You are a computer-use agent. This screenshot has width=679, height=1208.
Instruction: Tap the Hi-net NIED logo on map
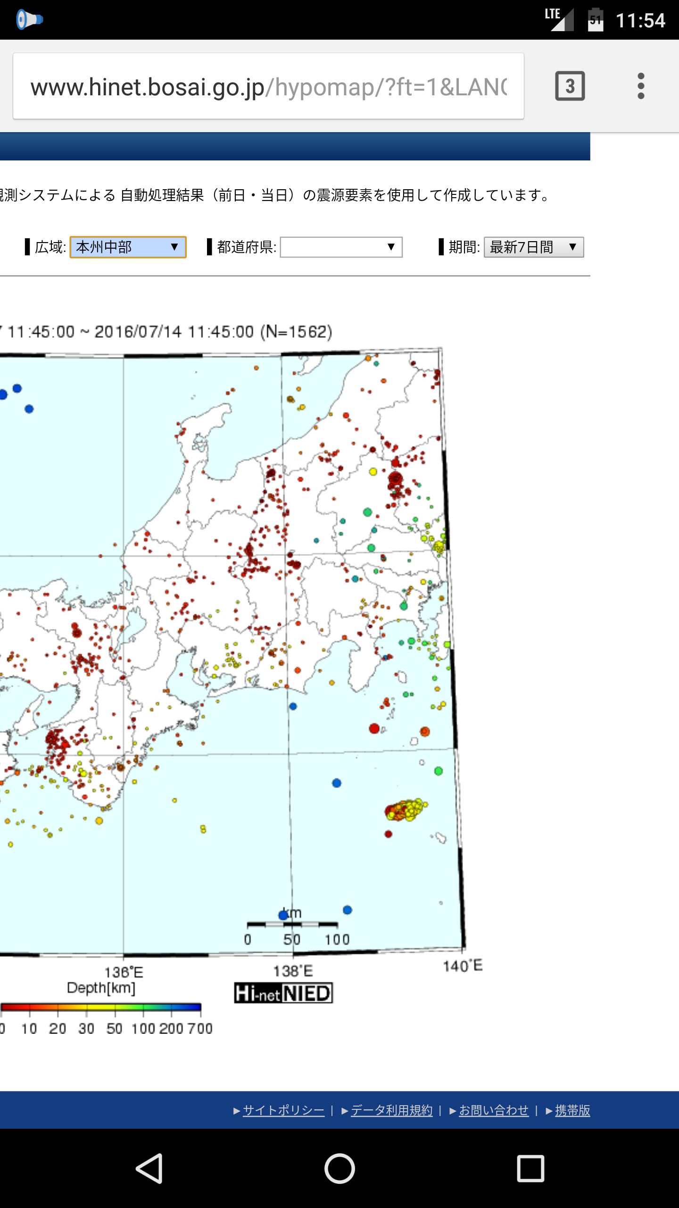(283, 993)
